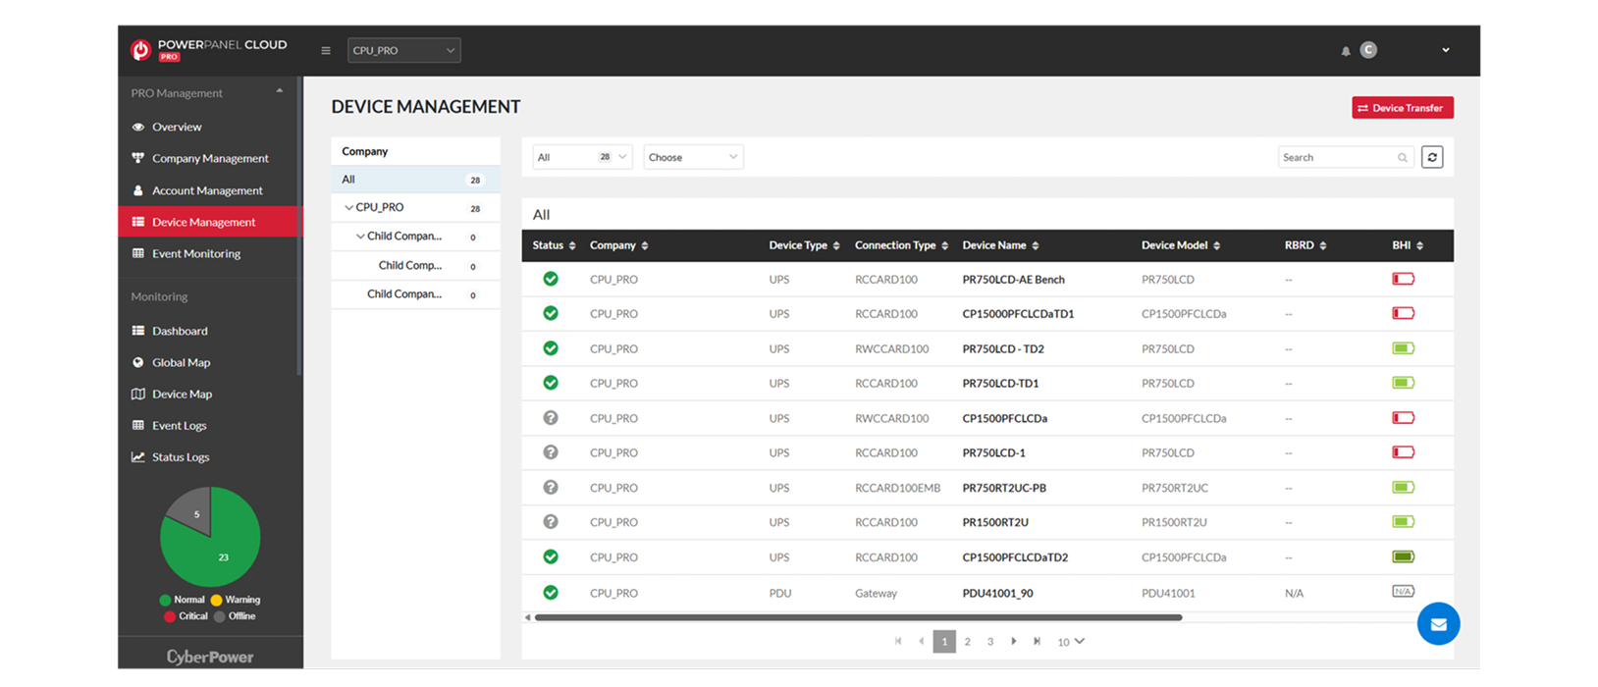Click the horizontal table scrollbar
The width and height of the screenshot is (1598, 687).
[858, 617]
